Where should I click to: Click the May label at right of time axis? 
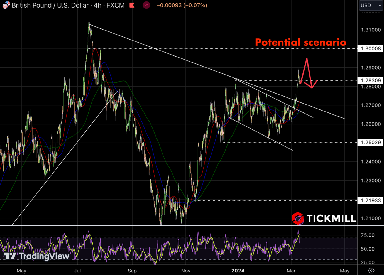point(345,271)
